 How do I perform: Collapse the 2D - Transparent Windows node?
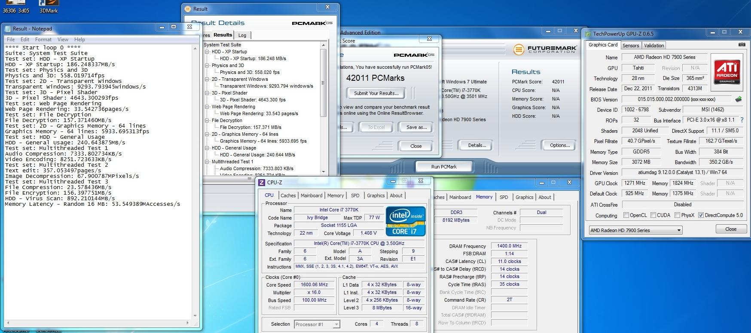207,79
